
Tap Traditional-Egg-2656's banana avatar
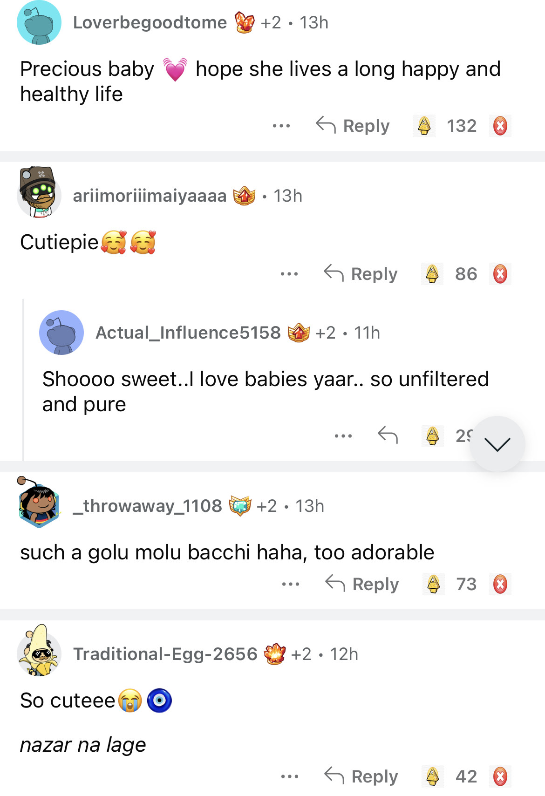(39, 651)
